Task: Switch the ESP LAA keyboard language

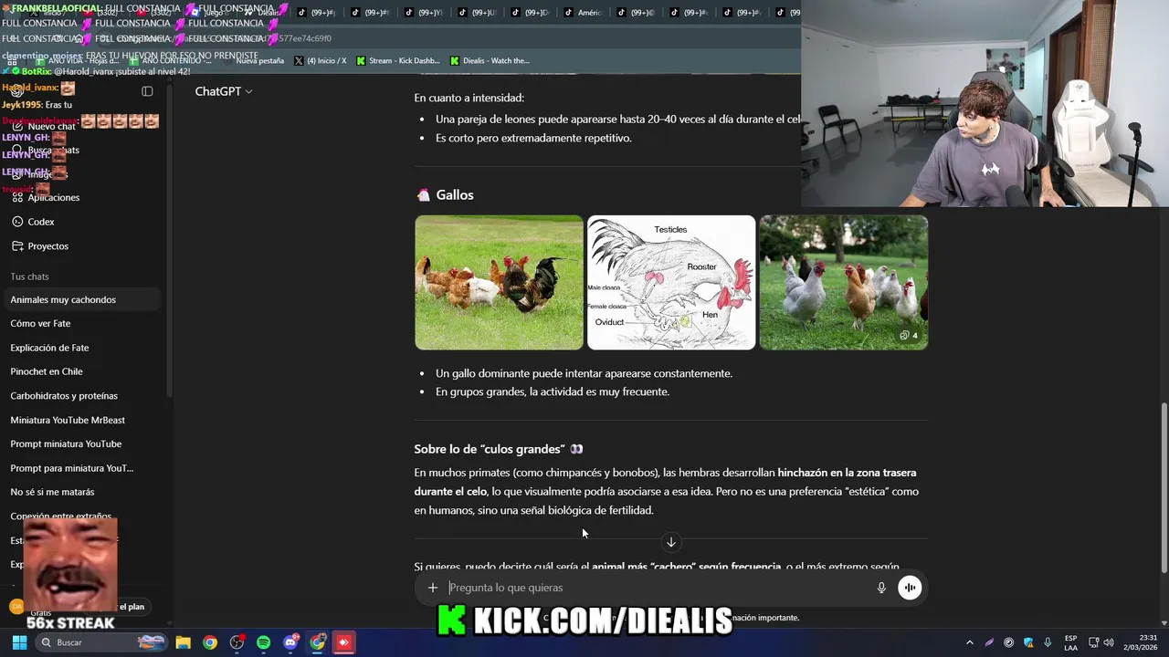Action: coord(1070,642)
